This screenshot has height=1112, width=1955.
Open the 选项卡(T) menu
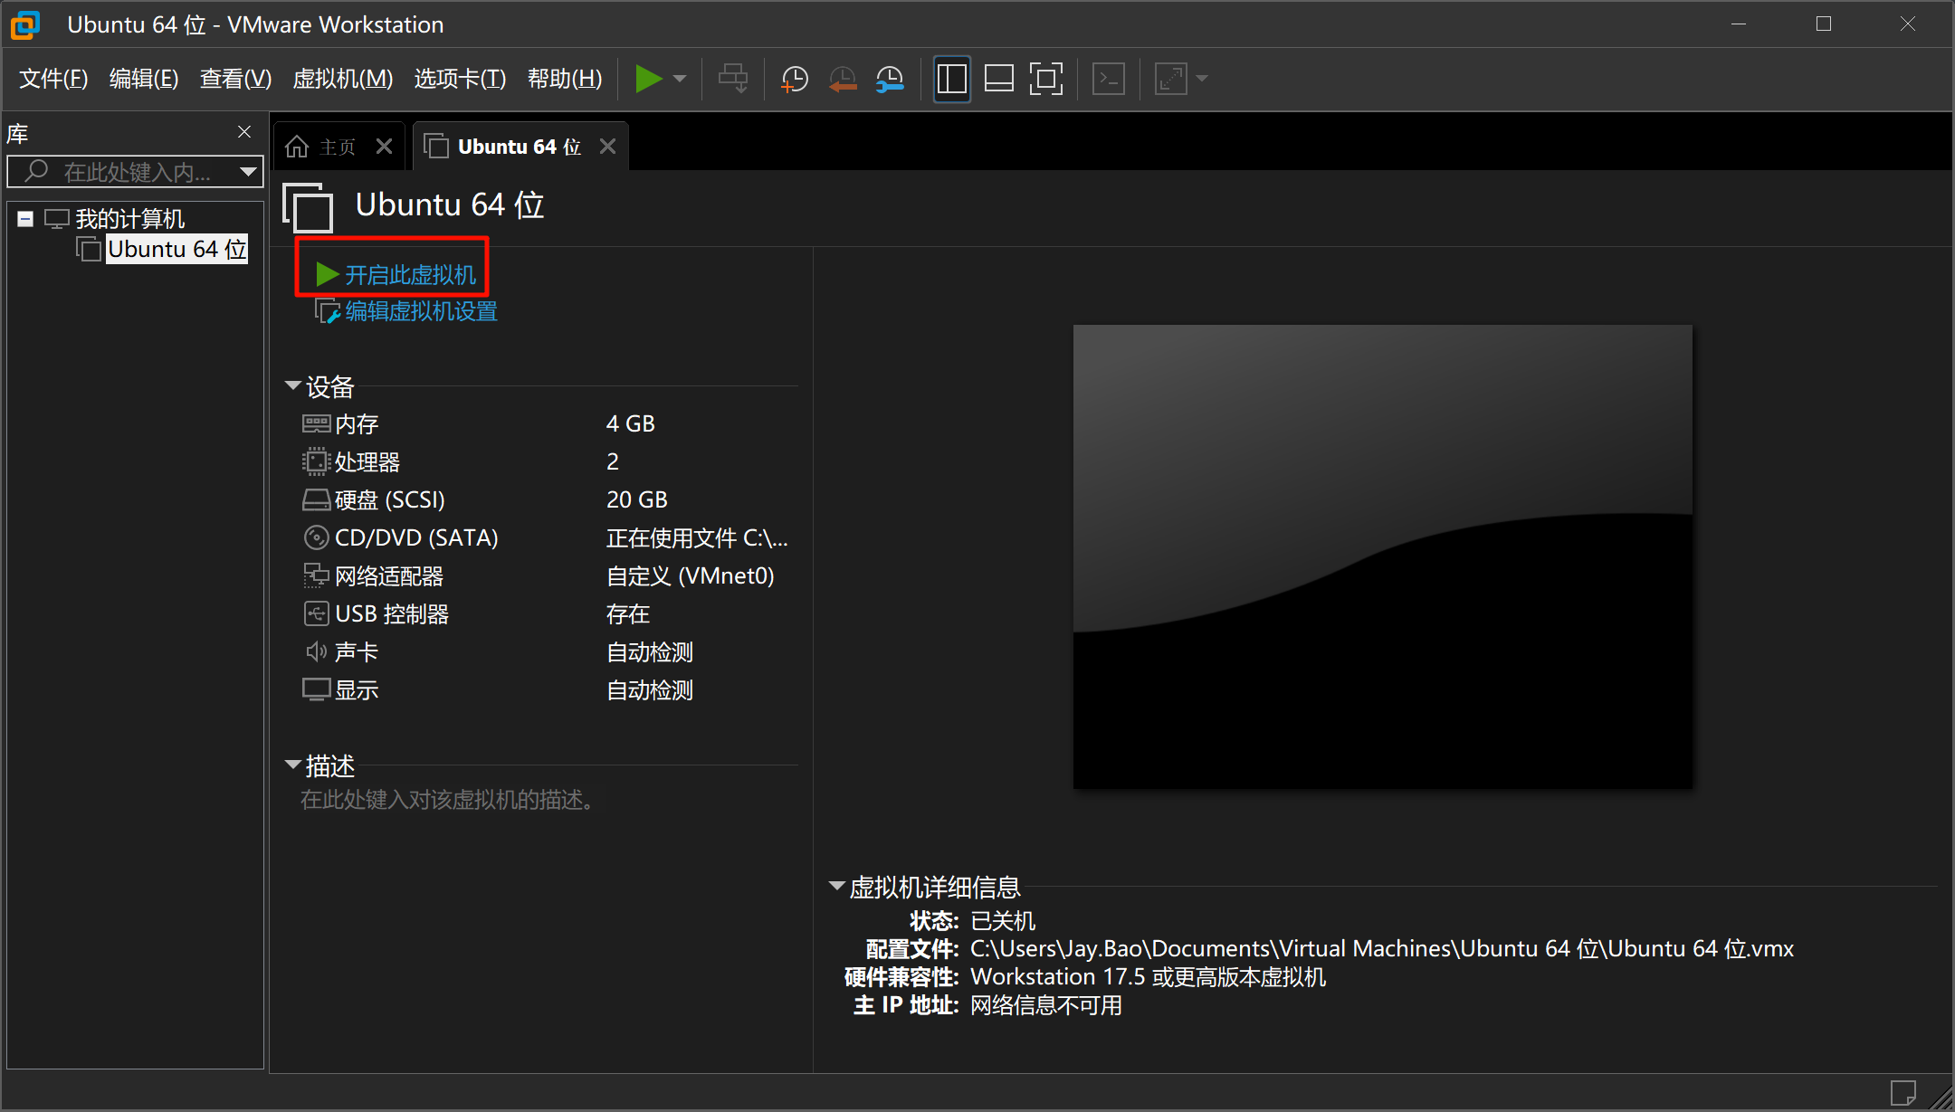460,79
